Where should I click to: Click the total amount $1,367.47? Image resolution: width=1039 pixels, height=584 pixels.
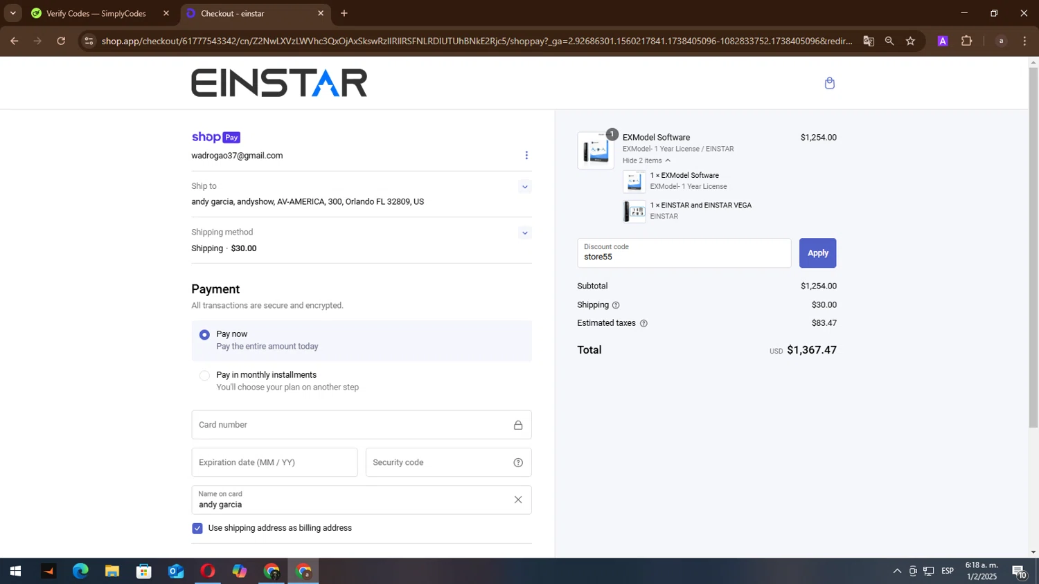(x=812, y=350)
